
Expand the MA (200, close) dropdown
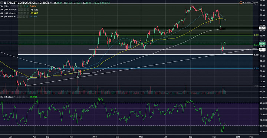(x=16, y=10)
